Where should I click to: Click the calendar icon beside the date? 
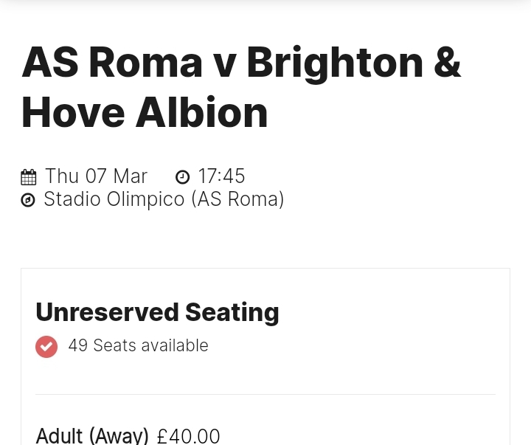(x=29, y=177)
